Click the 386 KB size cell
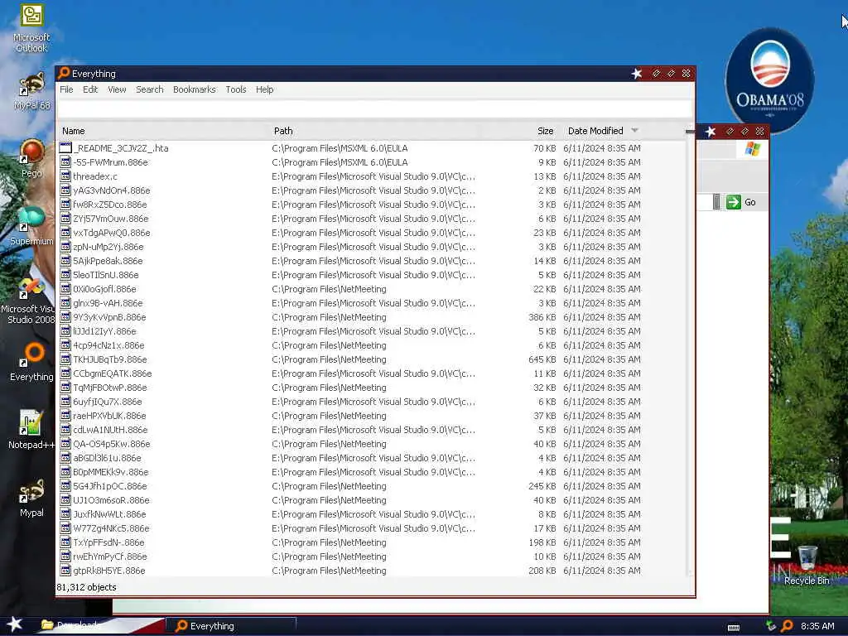Image resolution: width=848 pixels, height=636 pixels. tap(542, 317)
